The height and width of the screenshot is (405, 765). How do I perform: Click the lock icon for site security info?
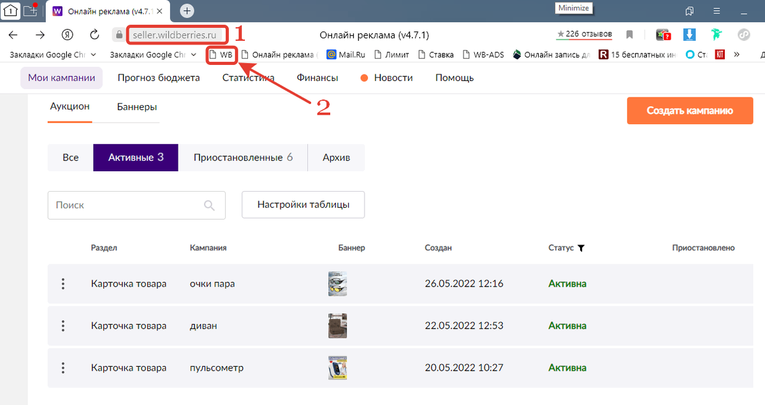(117, 34)
